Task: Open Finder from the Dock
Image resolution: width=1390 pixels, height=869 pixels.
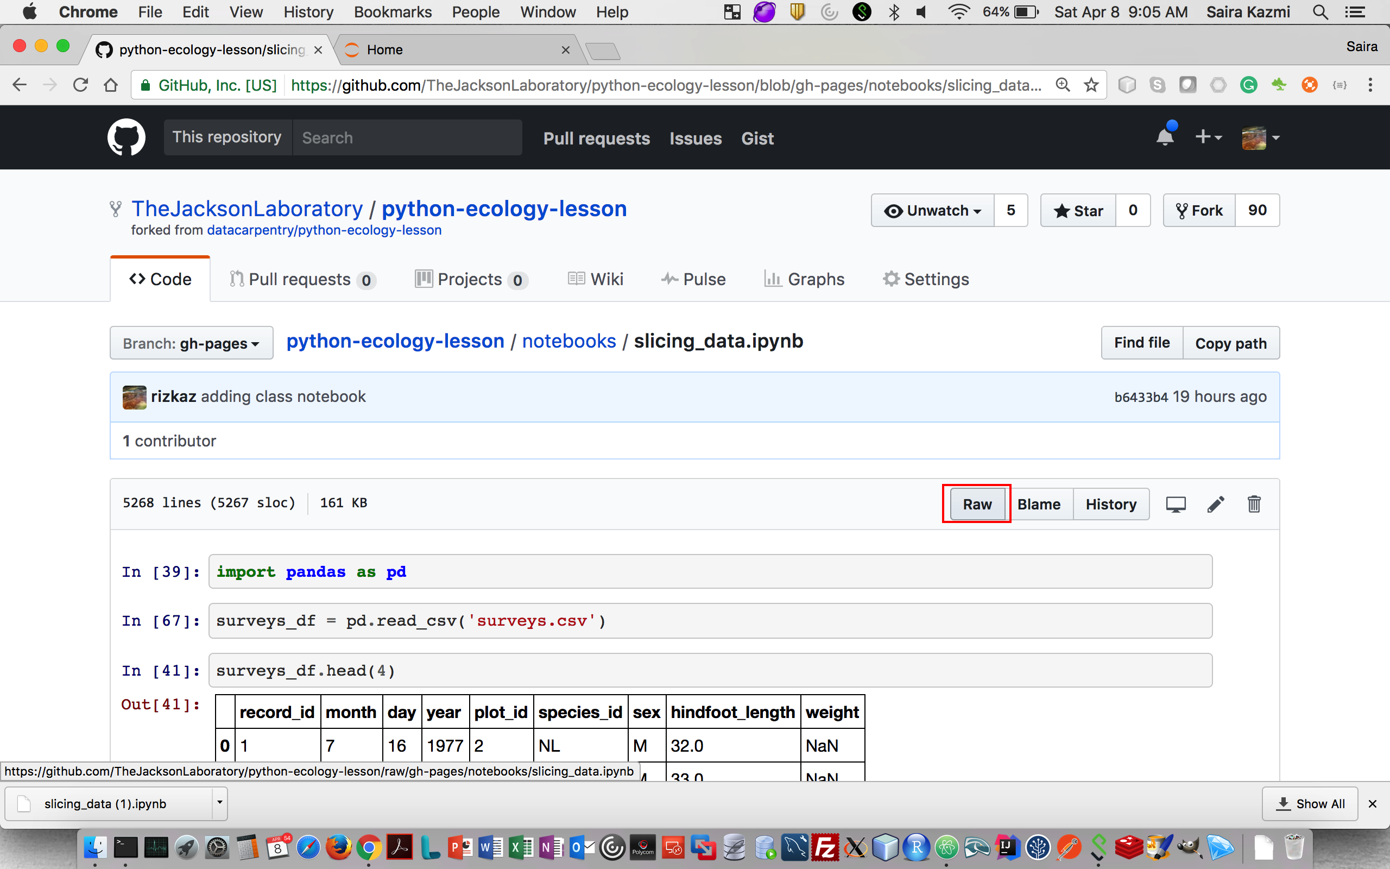Action: coord(95,848)
